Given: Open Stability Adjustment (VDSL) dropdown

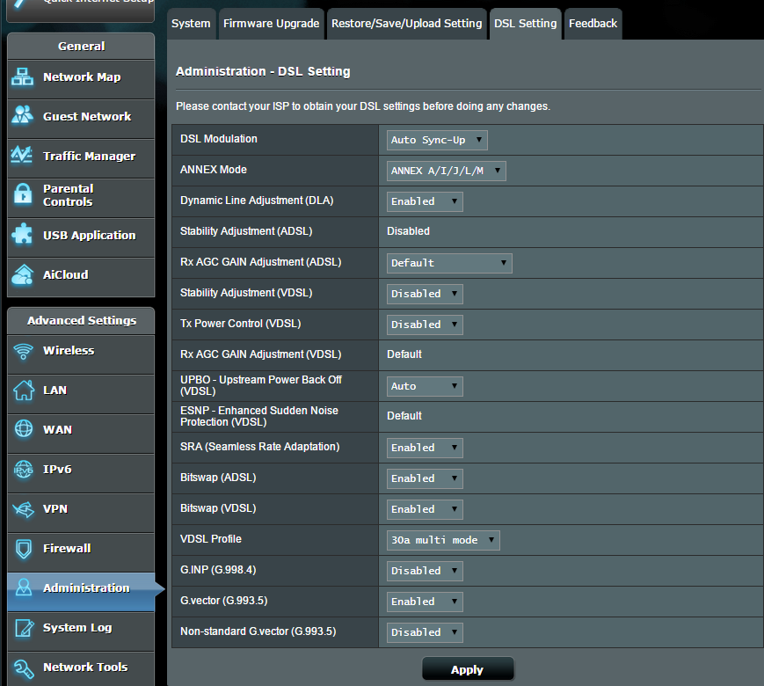Looking at the screenshot, I should tap(425, 294).
